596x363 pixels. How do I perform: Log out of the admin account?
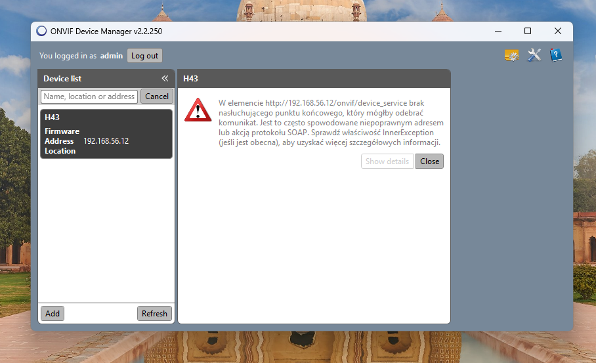pyautogui.click(x=144, y=56)
